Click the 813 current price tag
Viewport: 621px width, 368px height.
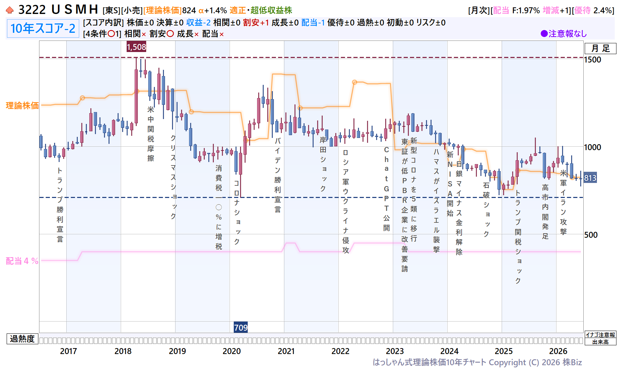pos(590,178)
